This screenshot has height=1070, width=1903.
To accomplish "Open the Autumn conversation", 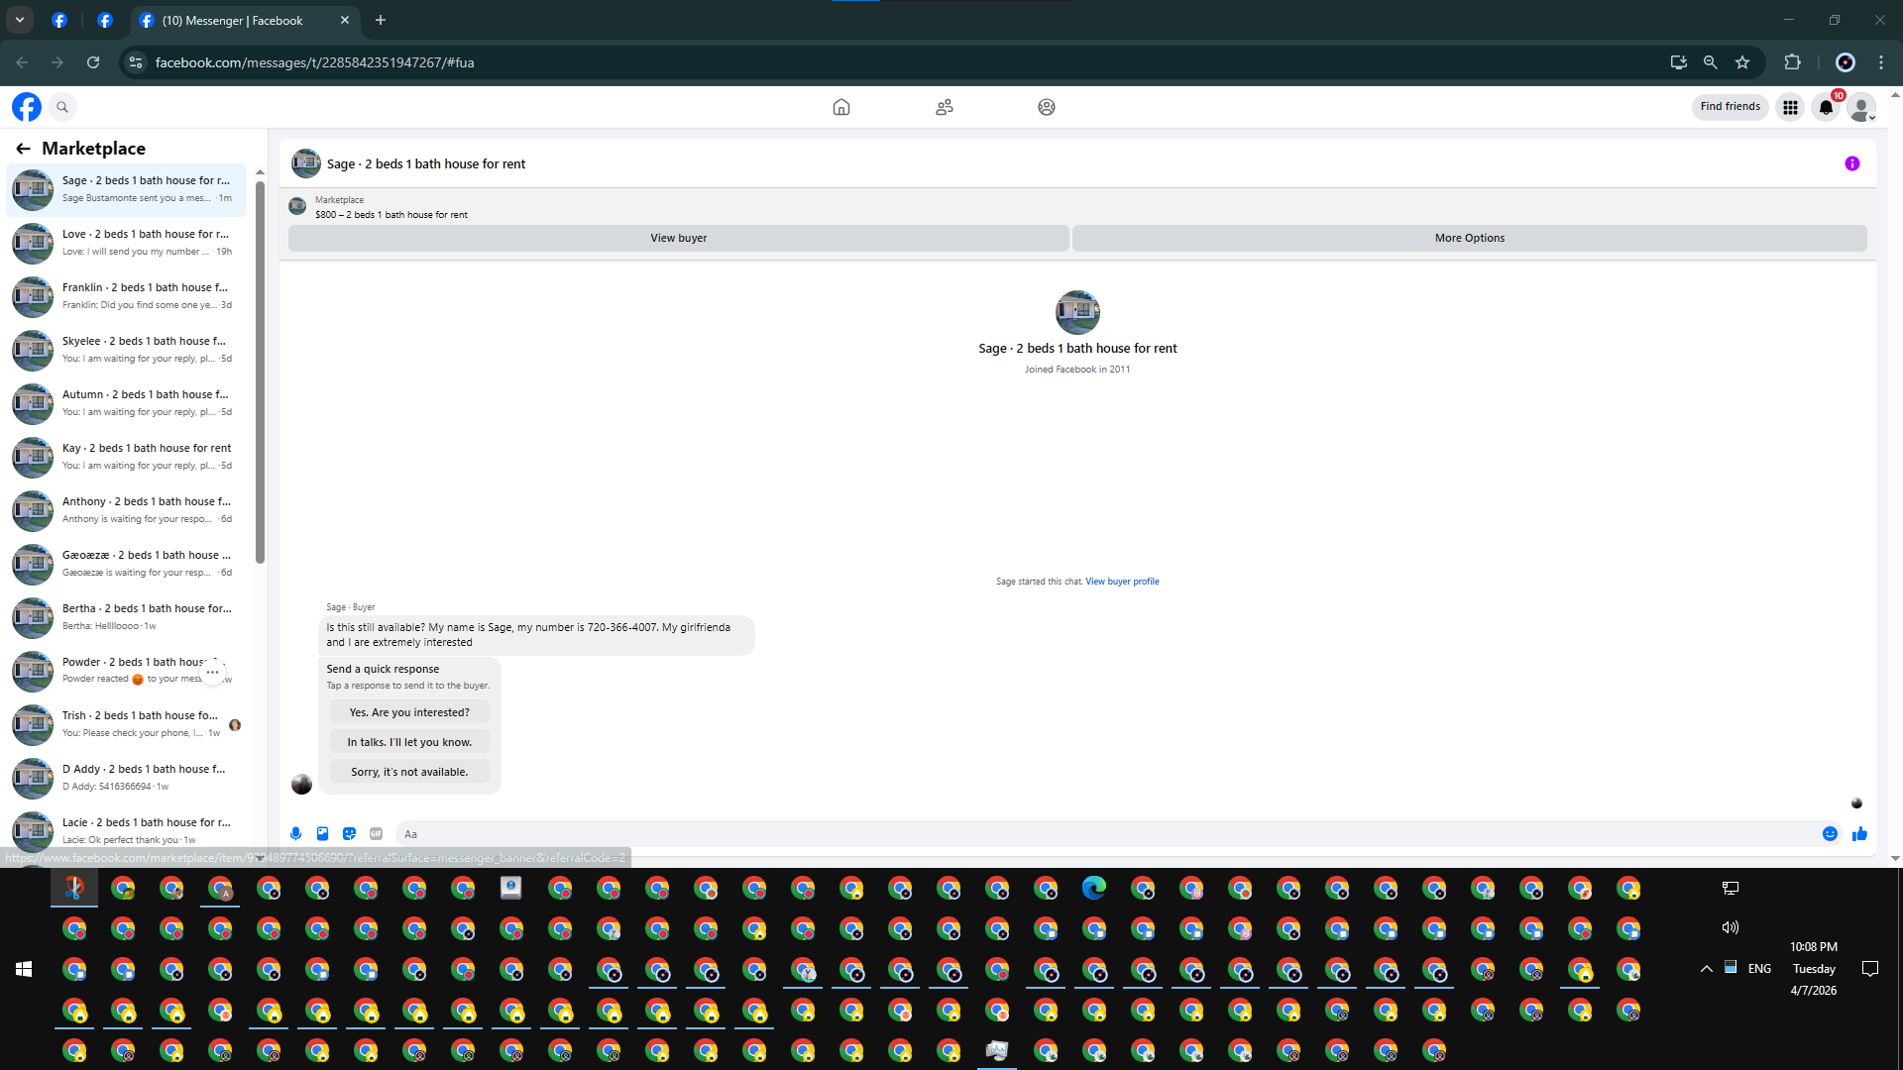I will (126, 403).
